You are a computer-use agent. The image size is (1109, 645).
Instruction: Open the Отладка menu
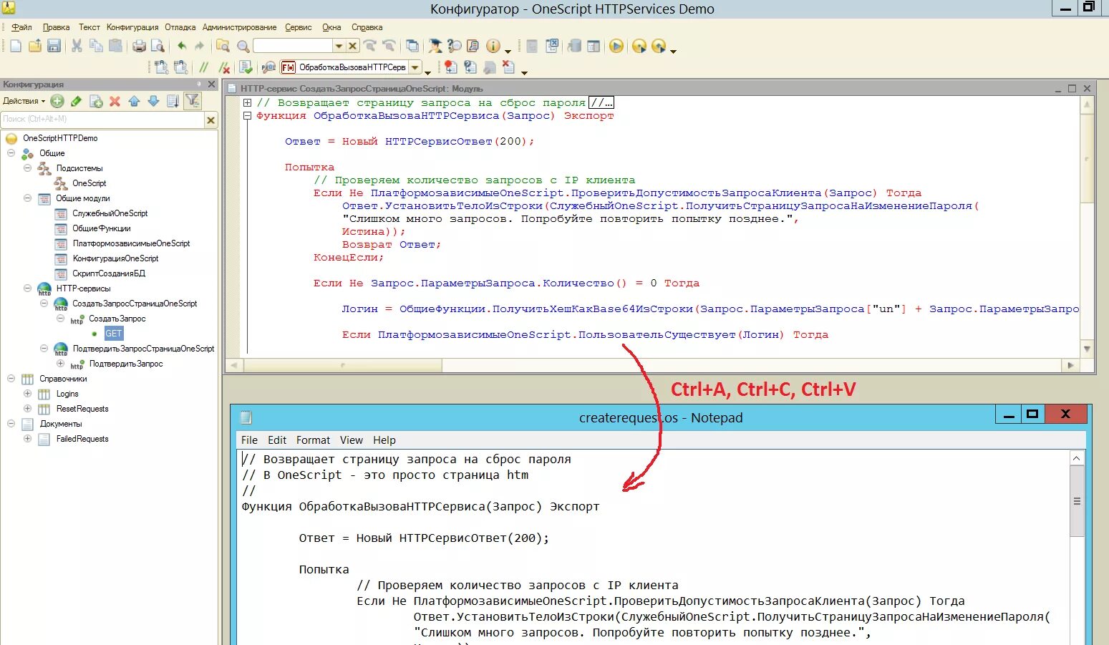180,27
